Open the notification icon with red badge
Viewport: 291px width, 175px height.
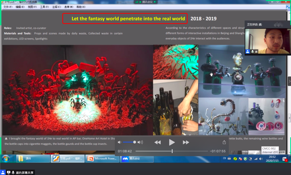pos(285,159)
